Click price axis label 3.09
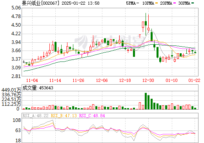This screenshot has height=143, width=204. point(16,68)
